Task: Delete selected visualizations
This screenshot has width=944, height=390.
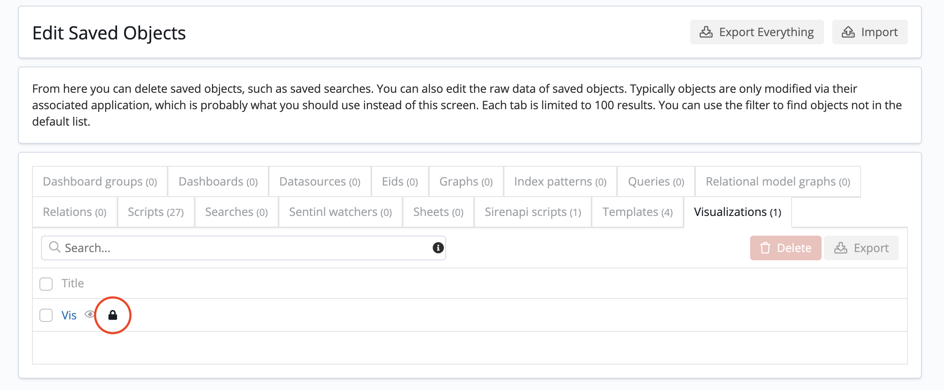Action: point(785,248)
